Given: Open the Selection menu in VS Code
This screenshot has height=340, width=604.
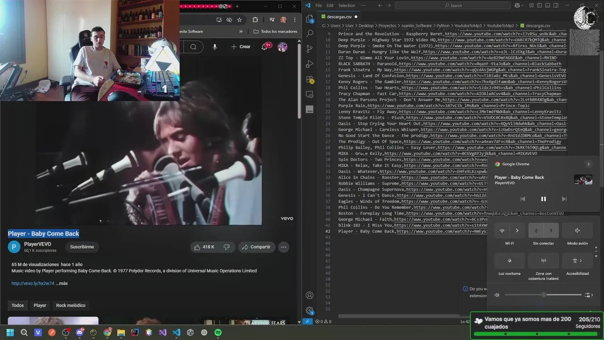Looking at the screenshot, I should (346, 6).
